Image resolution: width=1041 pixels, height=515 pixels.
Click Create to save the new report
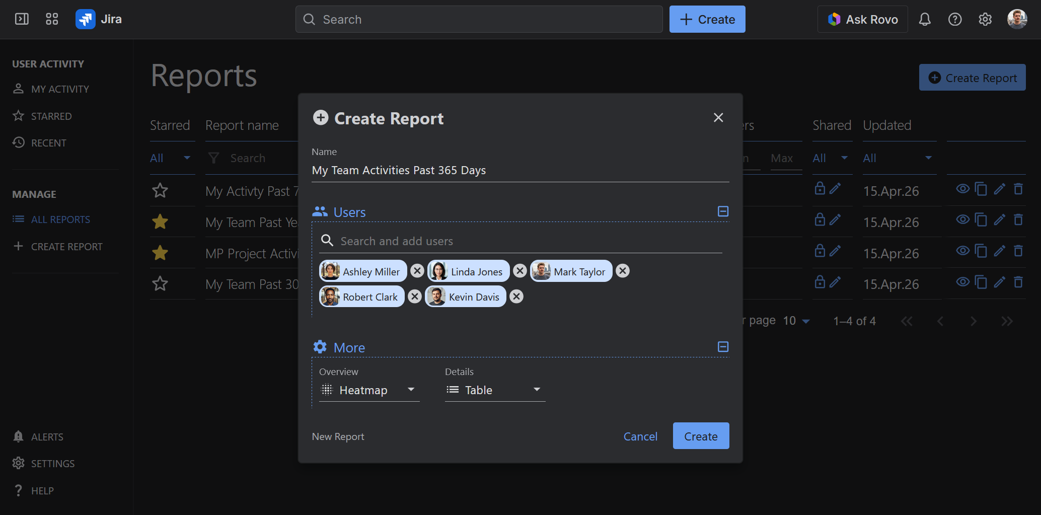700,435
